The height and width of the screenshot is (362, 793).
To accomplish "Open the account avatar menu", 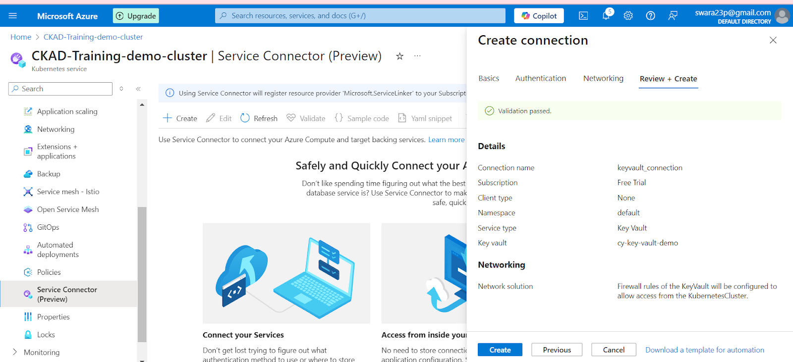I will (x=782, y=16).
